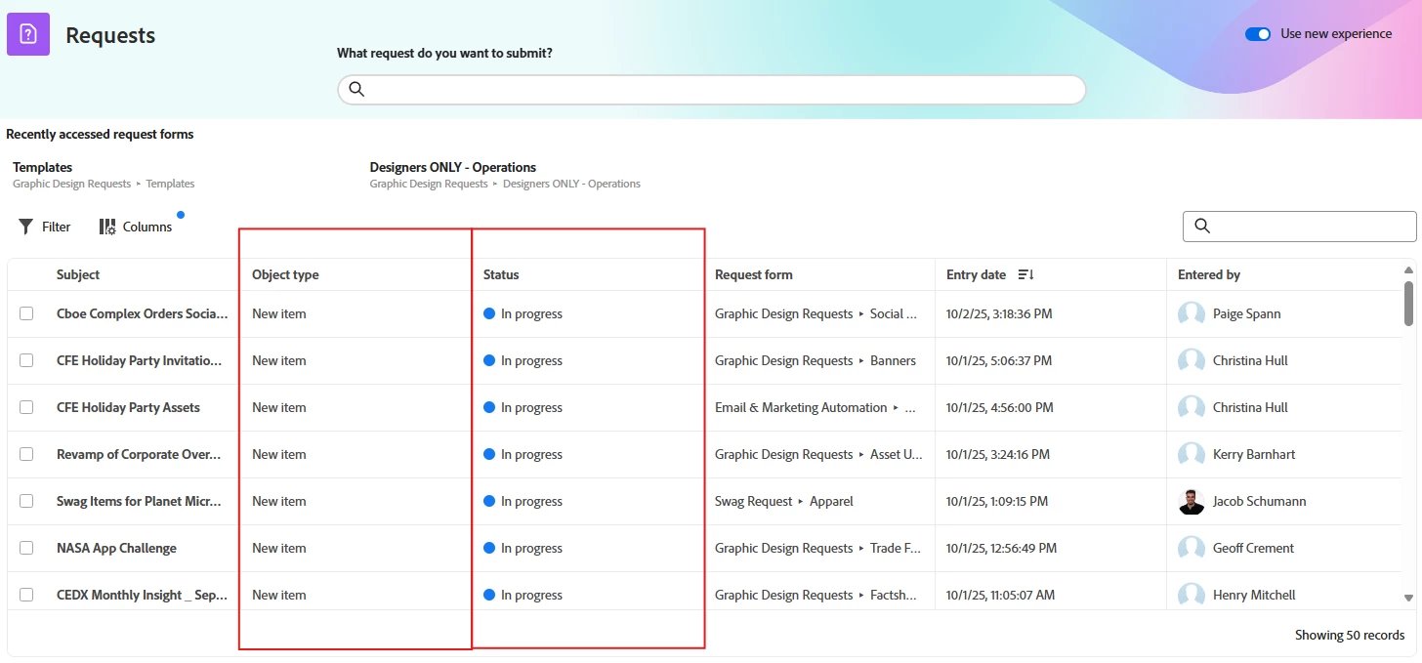Click the table search magnifier icon
The image size is (1422, 663).
click(1202, 226)
